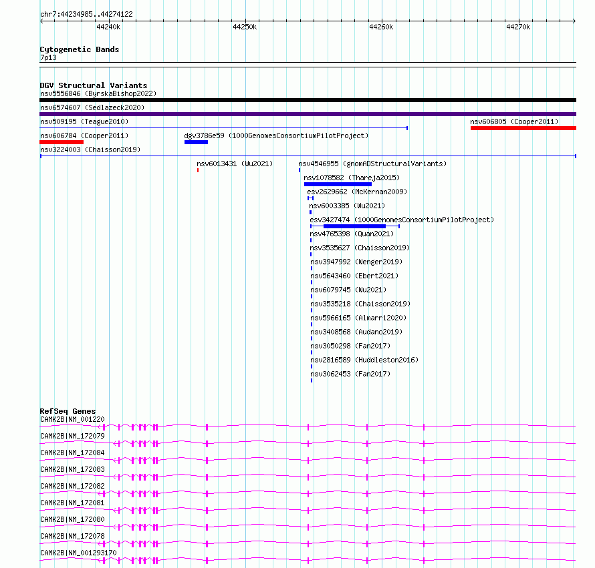Screen dimensions: 595x568
Task: Click the 44240k ruler position label
Action: tap(108, 27)
